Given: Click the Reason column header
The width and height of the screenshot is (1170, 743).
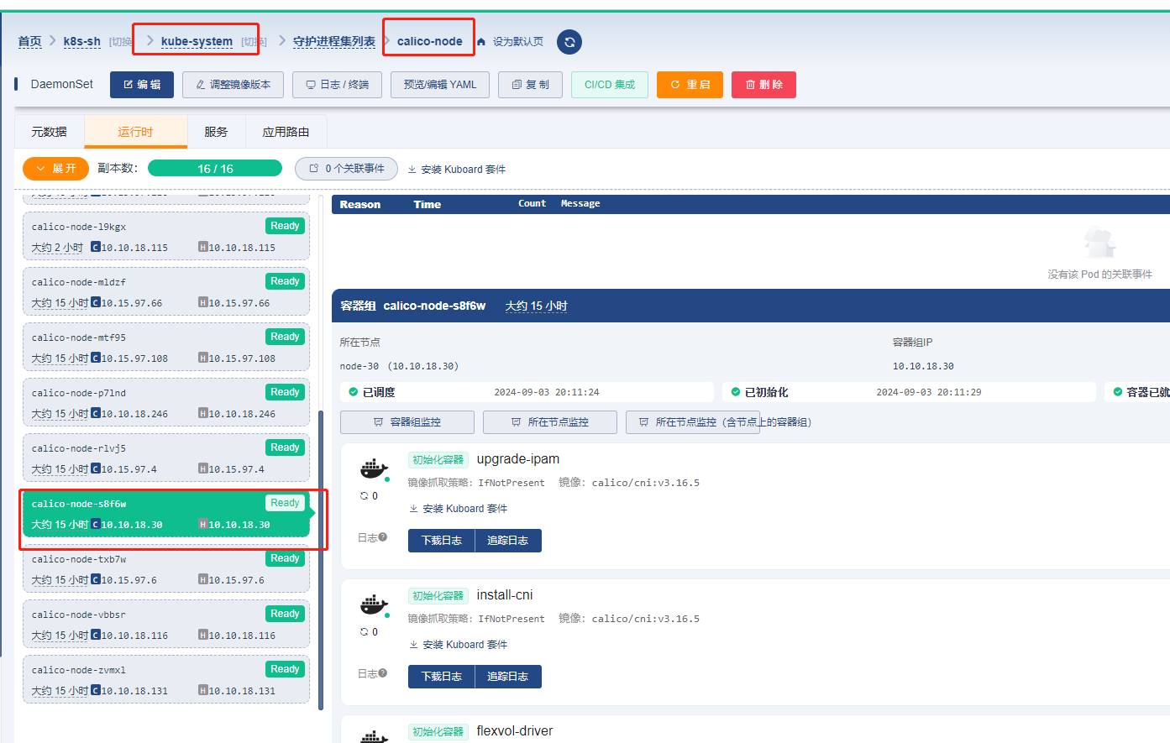Looking at the screenshot, I should point(360,205).
